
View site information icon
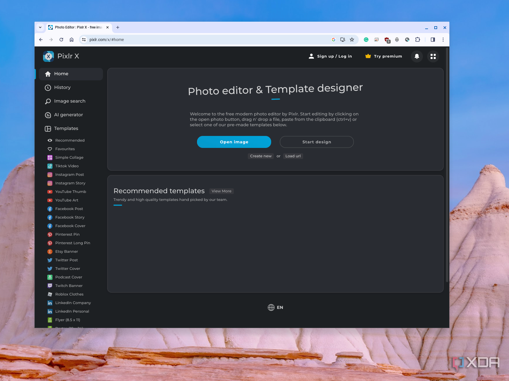(x=84, y=40)
